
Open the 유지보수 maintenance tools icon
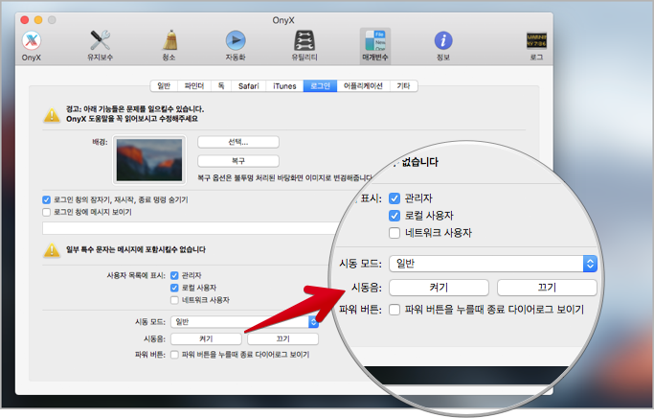click(101, 45)
